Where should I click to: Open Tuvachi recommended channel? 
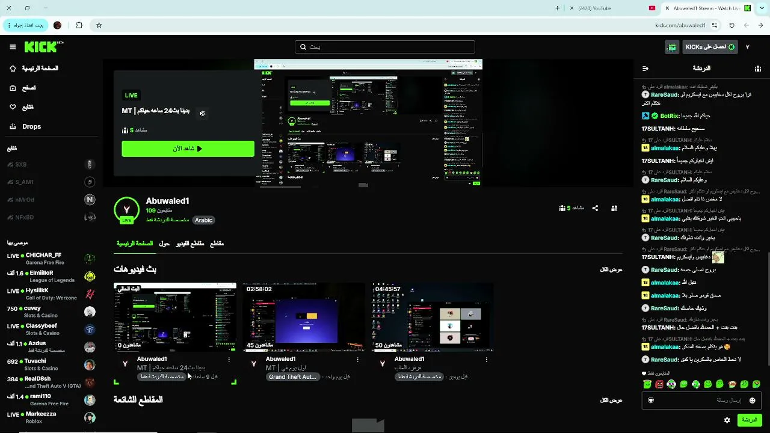51,364
